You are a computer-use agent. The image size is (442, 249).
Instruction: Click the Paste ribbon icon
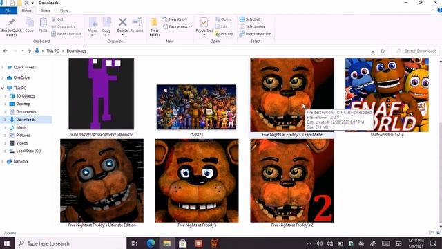[x=43, y=25]
